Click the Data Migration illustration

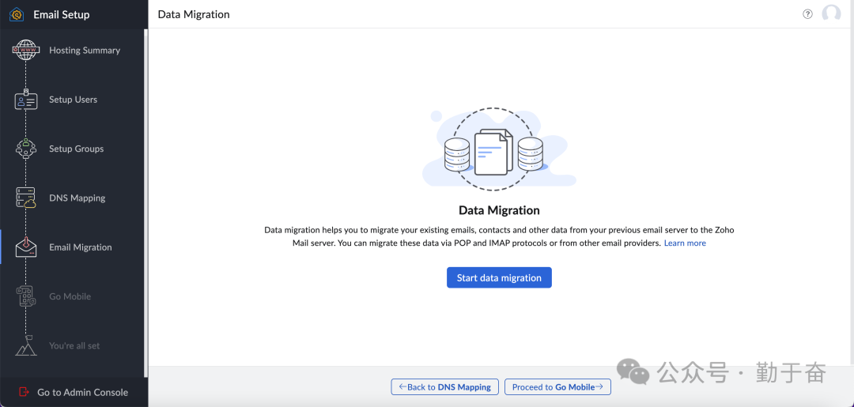(x=499, y=150)
